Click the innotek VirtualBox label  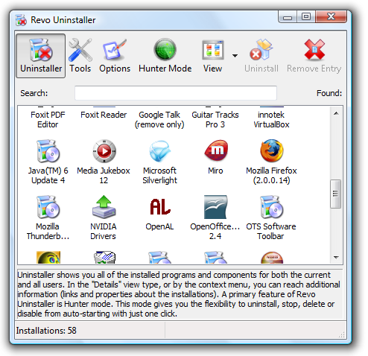[271, 120]
